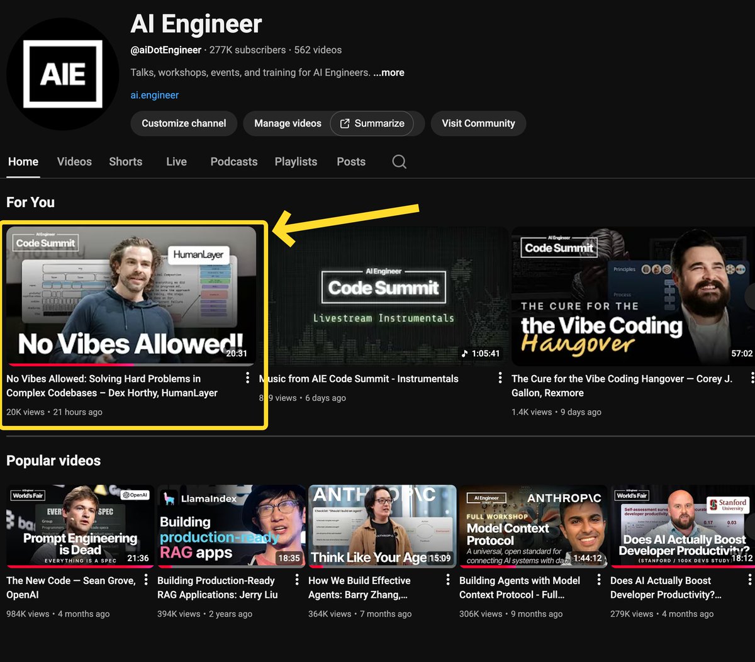Open Model Context Protocol workshop thumbnail

click(x=533, y=525)
